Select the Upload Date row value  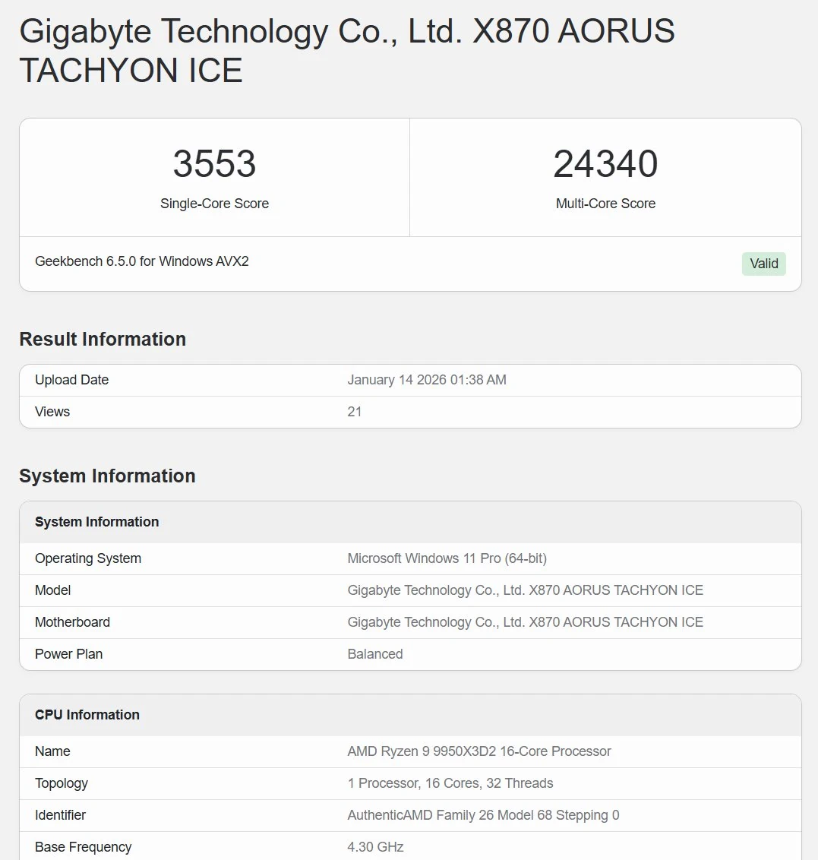pyautogui.click(x=427, y=380)
